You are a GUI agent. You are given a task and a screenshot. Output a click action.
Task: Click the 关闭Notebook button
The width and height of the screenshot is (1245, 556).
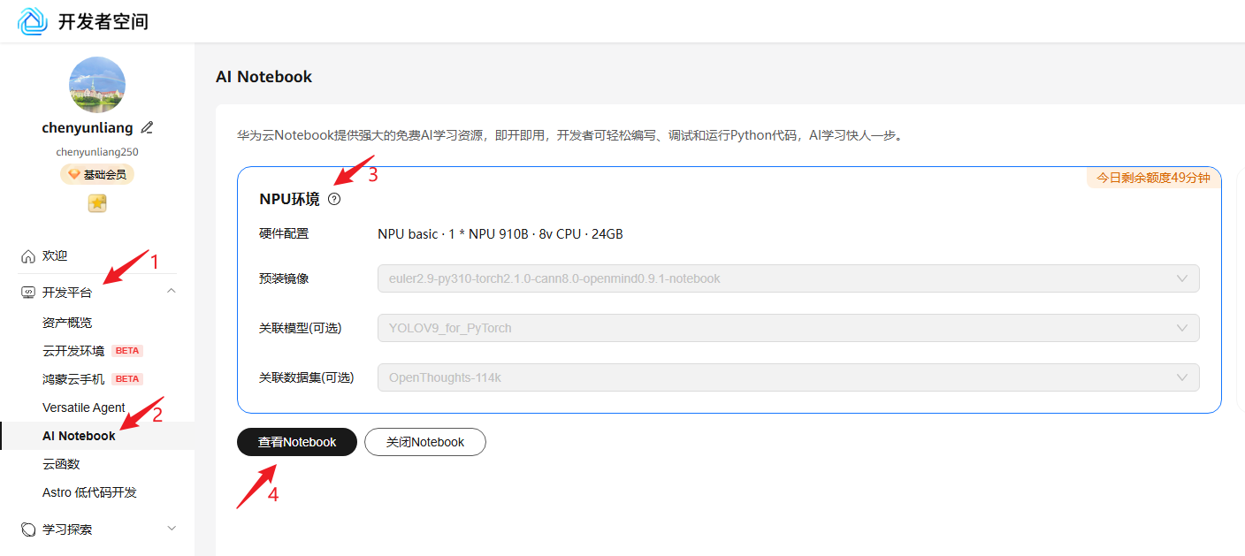coord(425,442)
